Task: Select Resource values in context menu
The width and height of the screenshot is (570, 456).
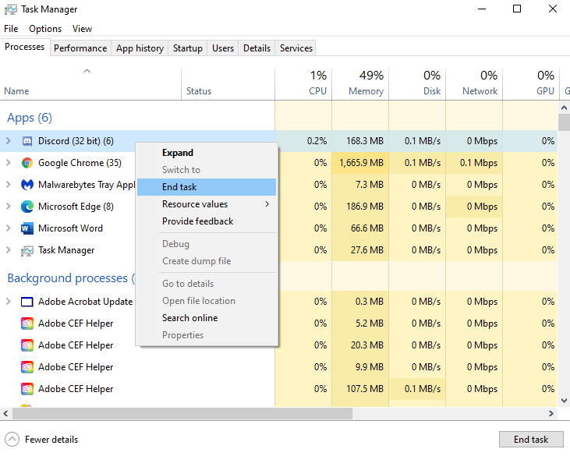Action: 207,204
